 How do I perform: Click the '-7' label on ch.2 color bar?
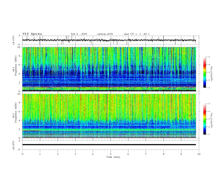click(x=208, y=135)
